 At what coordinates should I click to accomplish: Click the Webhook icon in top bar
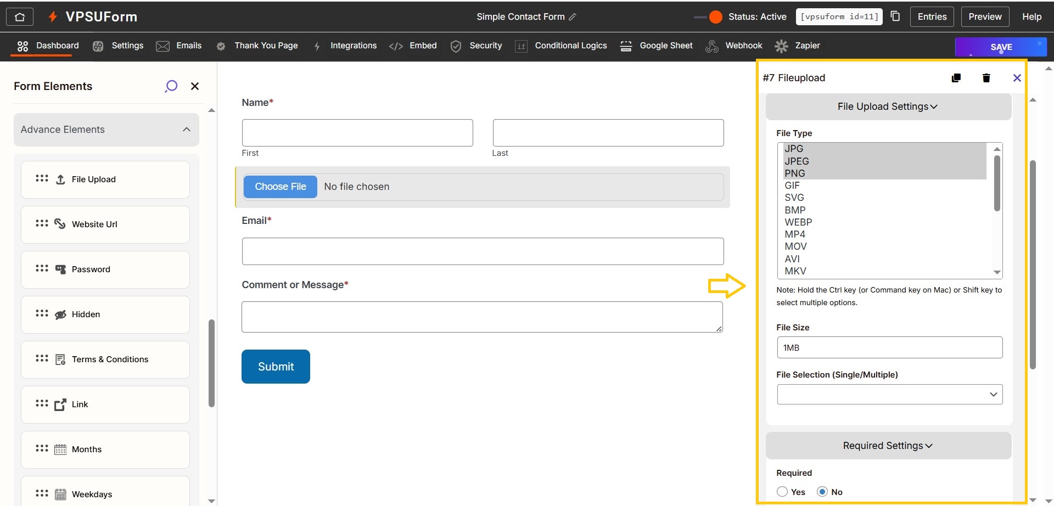pos(712,46)
